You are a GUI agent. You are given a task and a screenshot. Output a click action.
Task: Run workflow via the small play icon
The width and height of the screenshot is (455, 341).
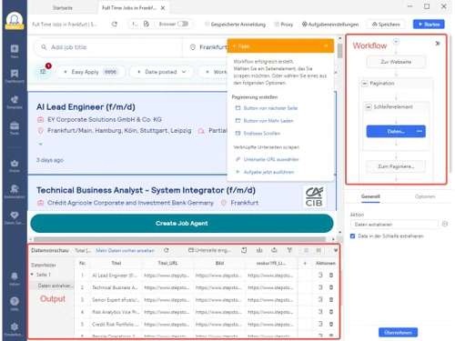396,42
